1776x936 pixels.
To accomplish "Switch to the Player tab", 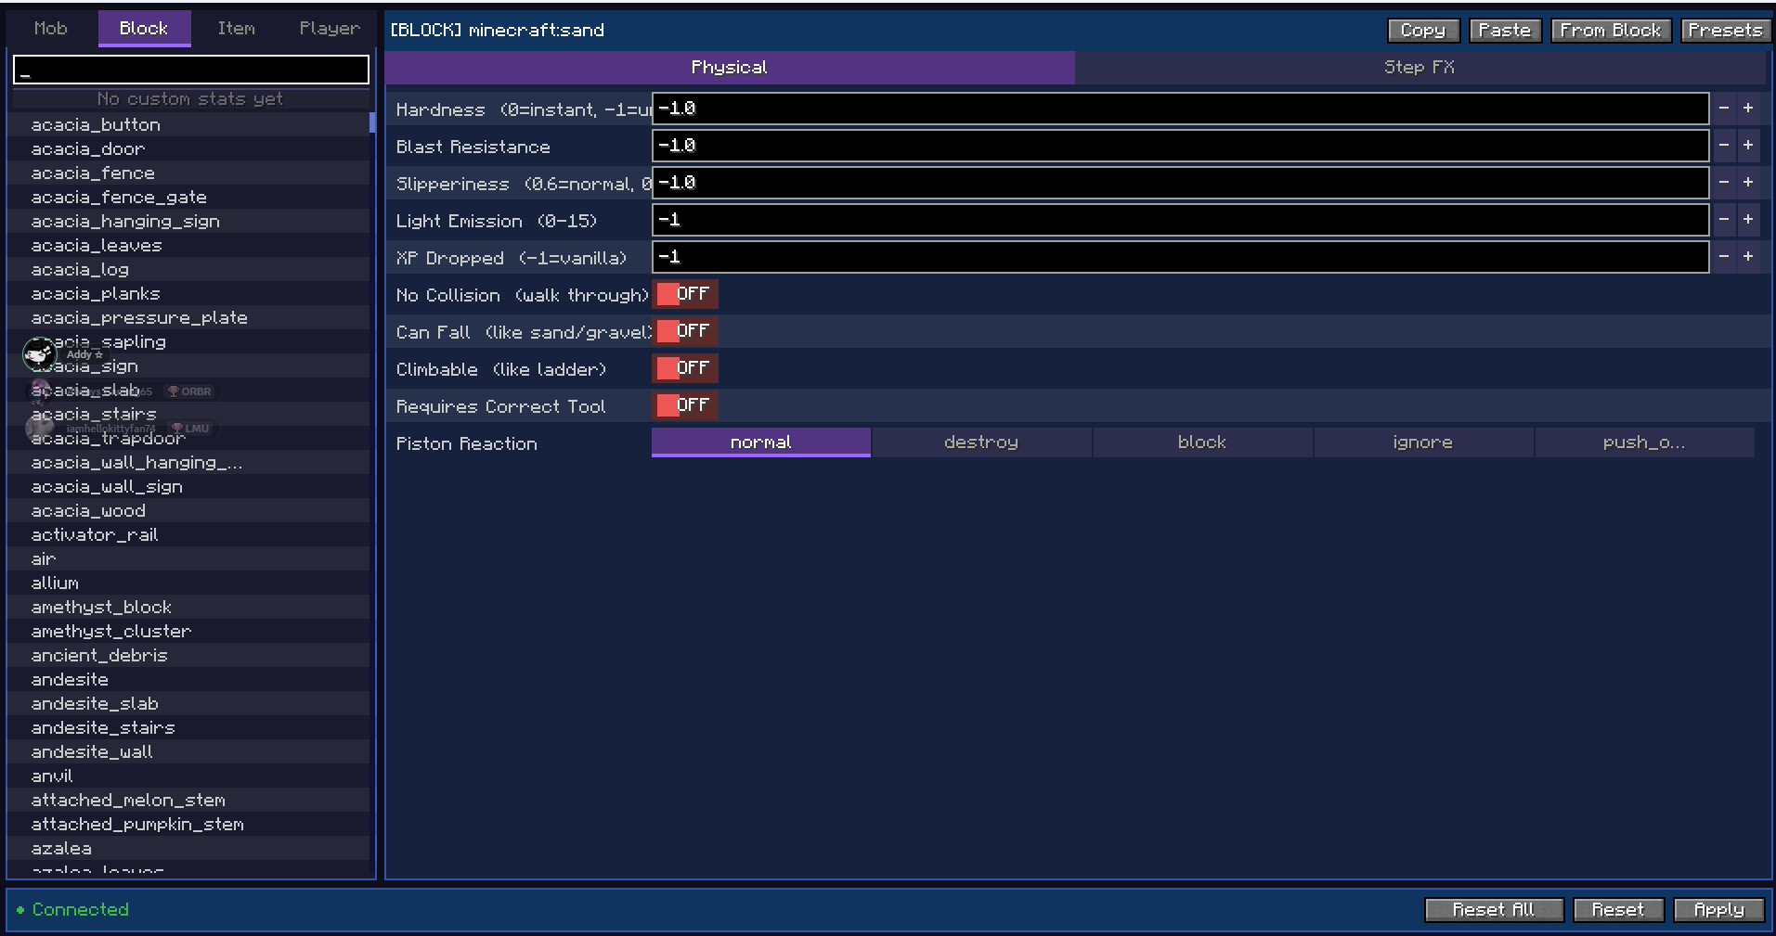I will 330,29.
